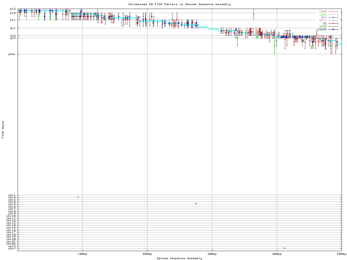Image resolution: width=347 pixels, height=260 pixels.
Task: Click the chart title text
Action: point(179,4)
